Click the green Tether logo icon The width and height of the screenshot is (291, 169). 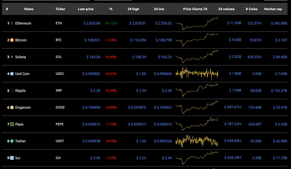click(x=12, y=141)
